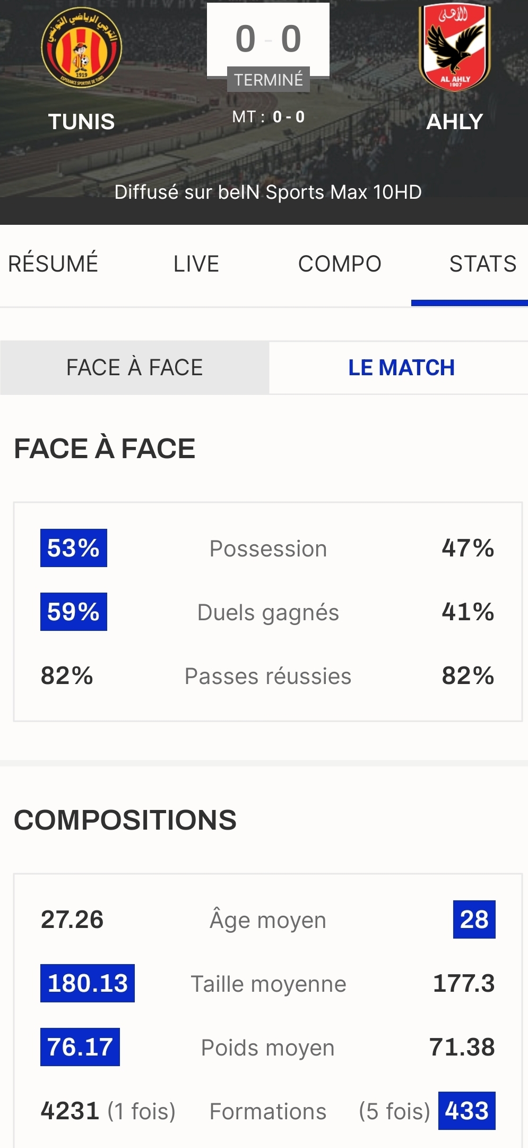Tap the Esperance Tunis club crest
Viewport: 528px width, 1148px height.
82,48
